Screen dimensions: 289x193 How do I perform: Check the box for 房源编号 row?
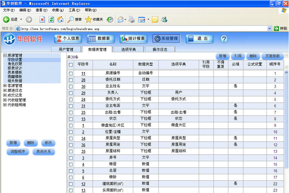click(x=71, y=73)
